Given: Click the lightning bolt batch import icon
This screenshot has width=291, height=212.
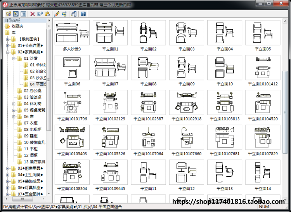Looking at the screenshot, I should 57,14.
